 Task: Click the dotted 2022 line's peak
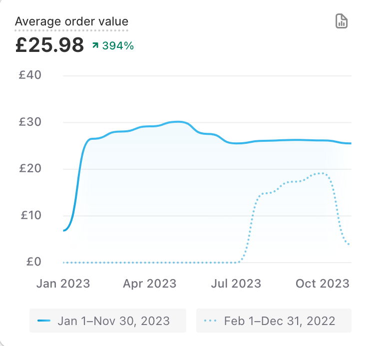(x=323, y=173)
